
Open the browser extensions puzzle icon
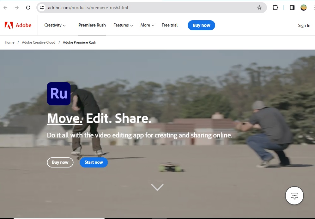coord(275,8)
